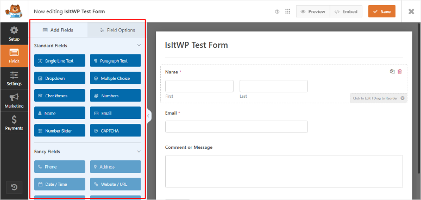
Task: Click the Embed button
Action: (346, 11)
